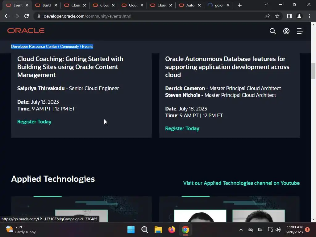Open a new tab with the plus button

[239, 5]
